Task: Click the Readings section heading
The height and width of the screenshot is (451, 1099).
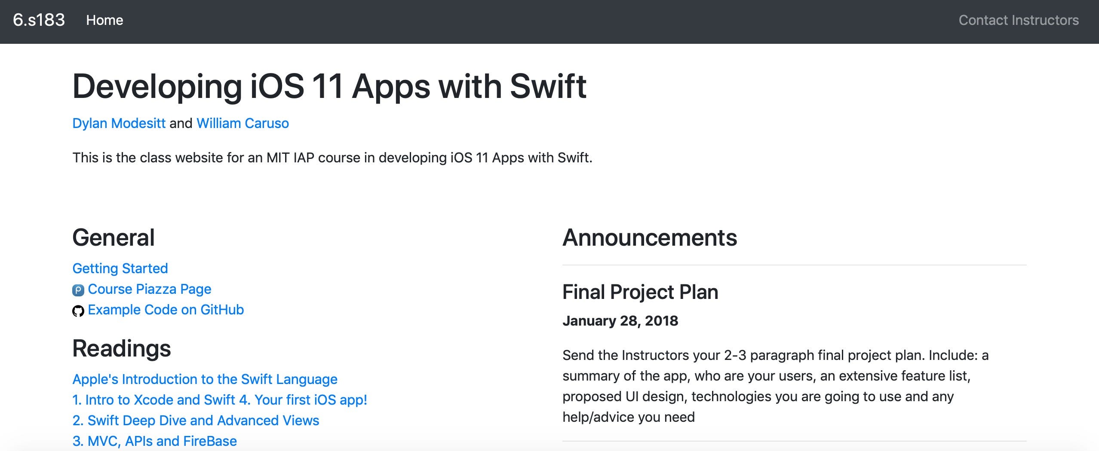Action: click(122, 349)
